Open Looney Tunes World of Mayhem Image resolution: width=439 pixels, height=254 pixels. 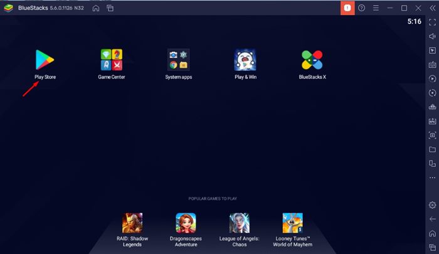[293, 223]
